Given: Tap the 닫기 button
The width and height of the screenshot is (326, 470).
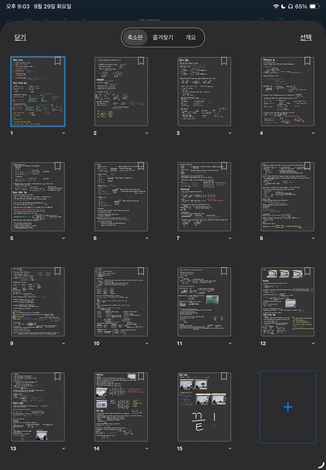Looking at the screenshot, I should pos(20,37).
